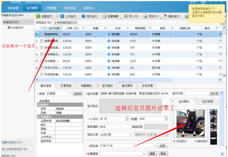Screen dimensions: 228x157
Task: Check the checkbox in row 3 (570)
Action: (x=42, y=48)
